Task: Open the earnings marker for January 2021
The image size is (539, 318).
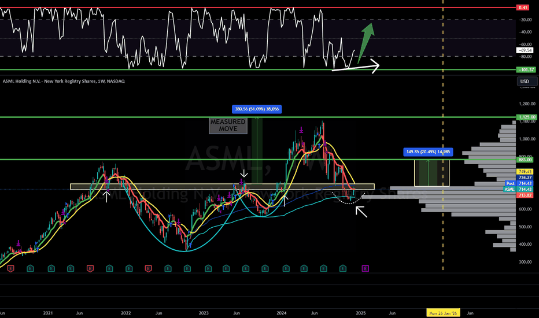Action: pyautogui.click(x=51, y=268)
